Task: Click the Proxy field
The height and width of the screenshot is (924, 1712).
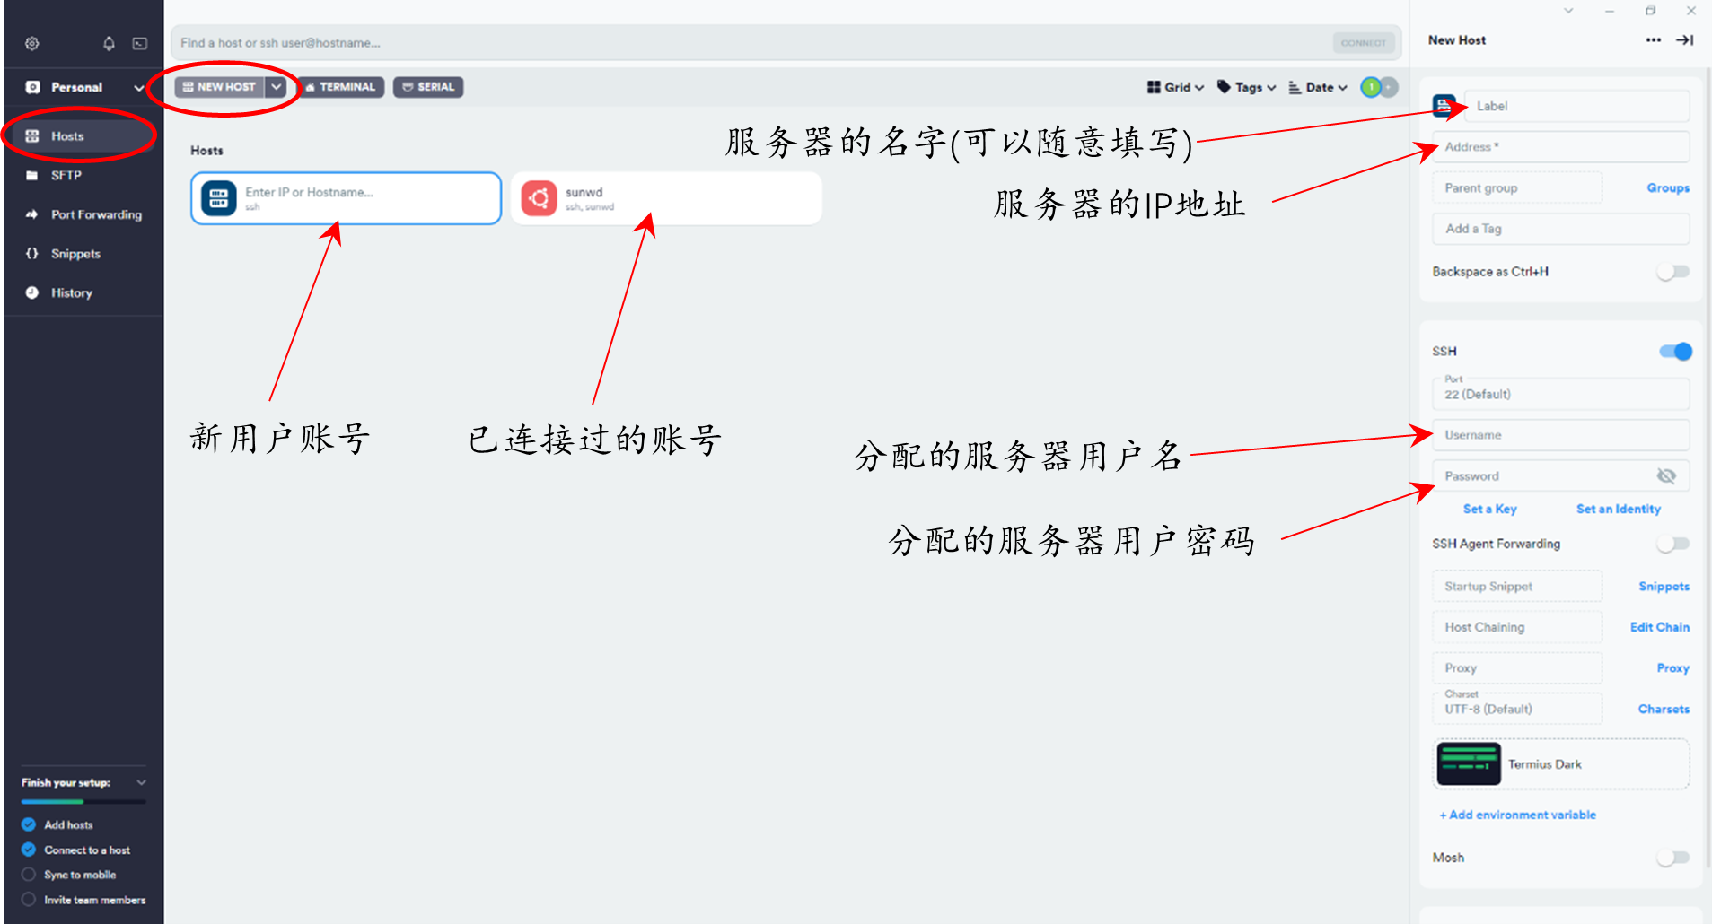Action: (x=1517, y=668)
